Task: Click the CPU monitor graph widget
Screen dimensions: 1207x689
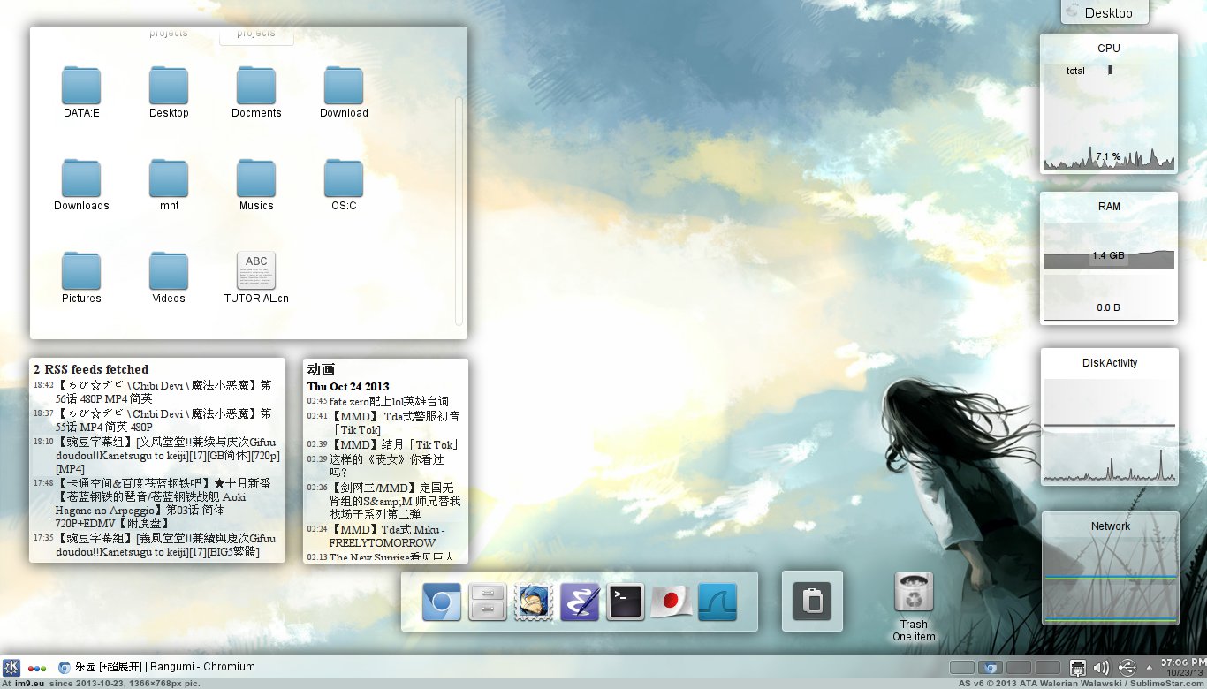Action: click(1109, 103)
